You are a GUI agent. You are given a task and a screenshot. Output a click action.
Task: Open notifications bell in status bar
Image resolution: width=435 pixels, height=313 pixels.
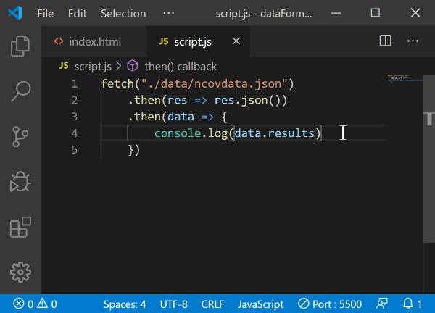(412, 304)
